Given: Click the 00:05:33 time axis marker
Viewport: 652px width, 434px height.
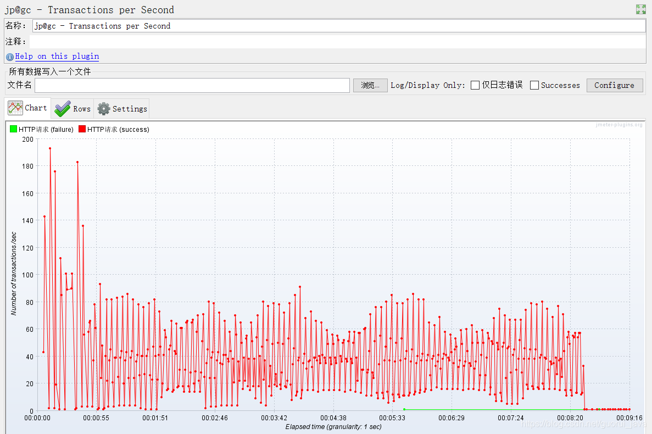Looking at the screenshot, I should (x=392, y=418).
